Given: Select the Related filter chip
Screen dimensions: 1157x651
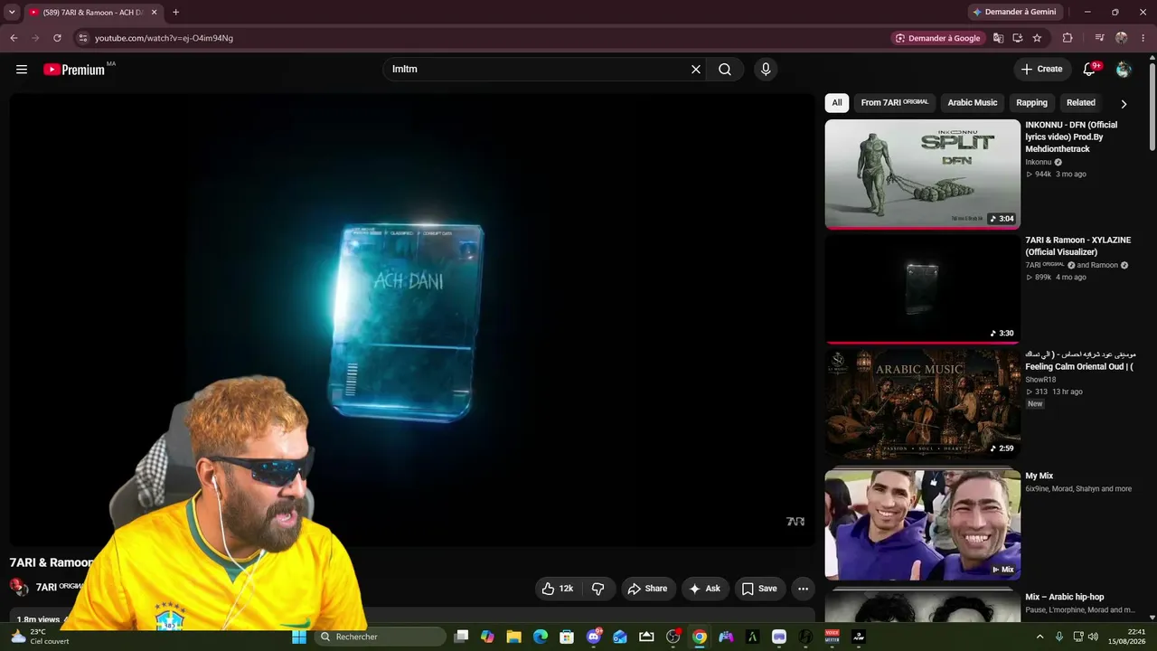Looking at the screenshot, I should (1081, 103).
